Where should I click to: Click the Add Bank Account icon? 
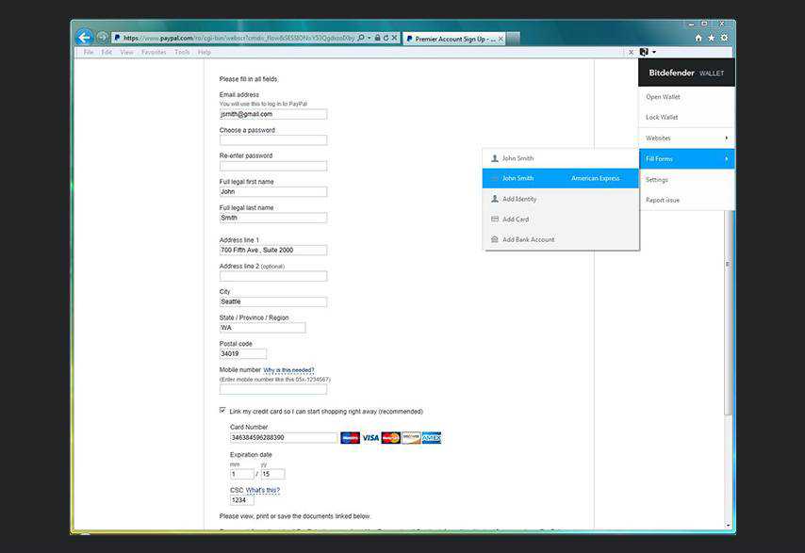click(x=495, y=239)
